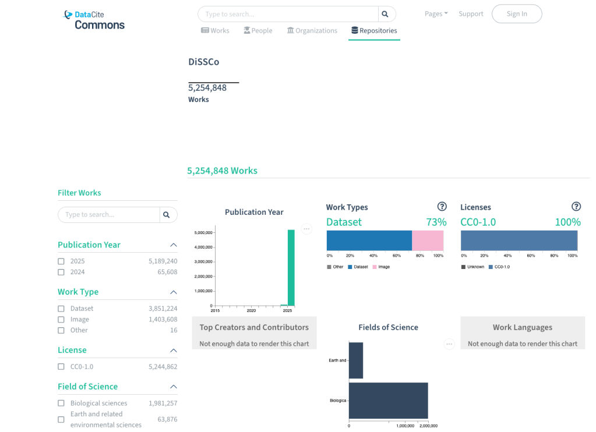Tick the CC0-1.0 license checkbox
The image size is (596, 432).
61,367
